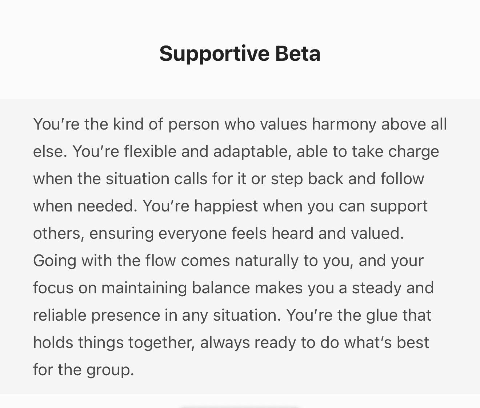Click the phrase 'Going with the flow'

(x=104, y=261)
